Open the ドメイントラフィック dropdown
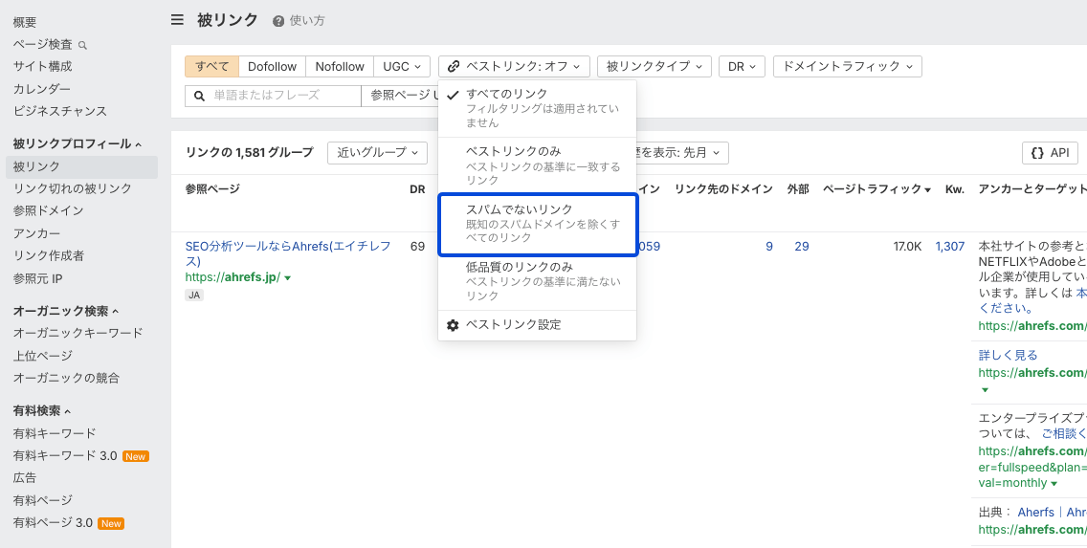1087x548 pixels. 847,67
